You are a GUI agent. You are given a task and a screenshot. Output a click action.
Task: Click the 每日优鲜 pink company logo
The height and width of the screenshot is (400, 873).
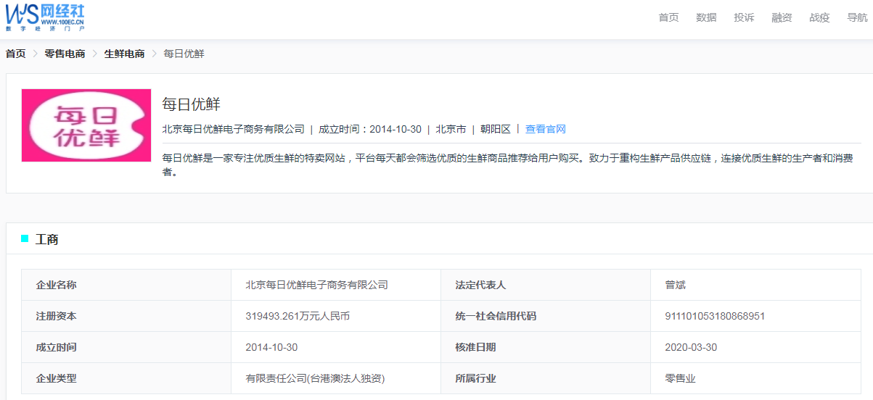click(x=86, y=125)
